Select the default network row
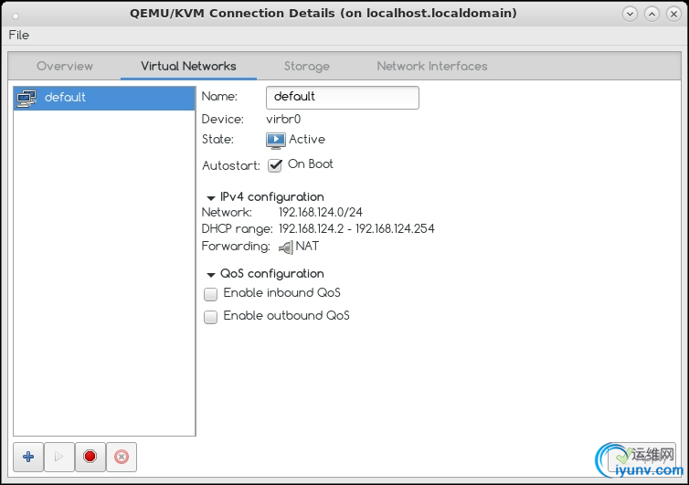This screenshot has height=485, width=689. pos(104,98)
